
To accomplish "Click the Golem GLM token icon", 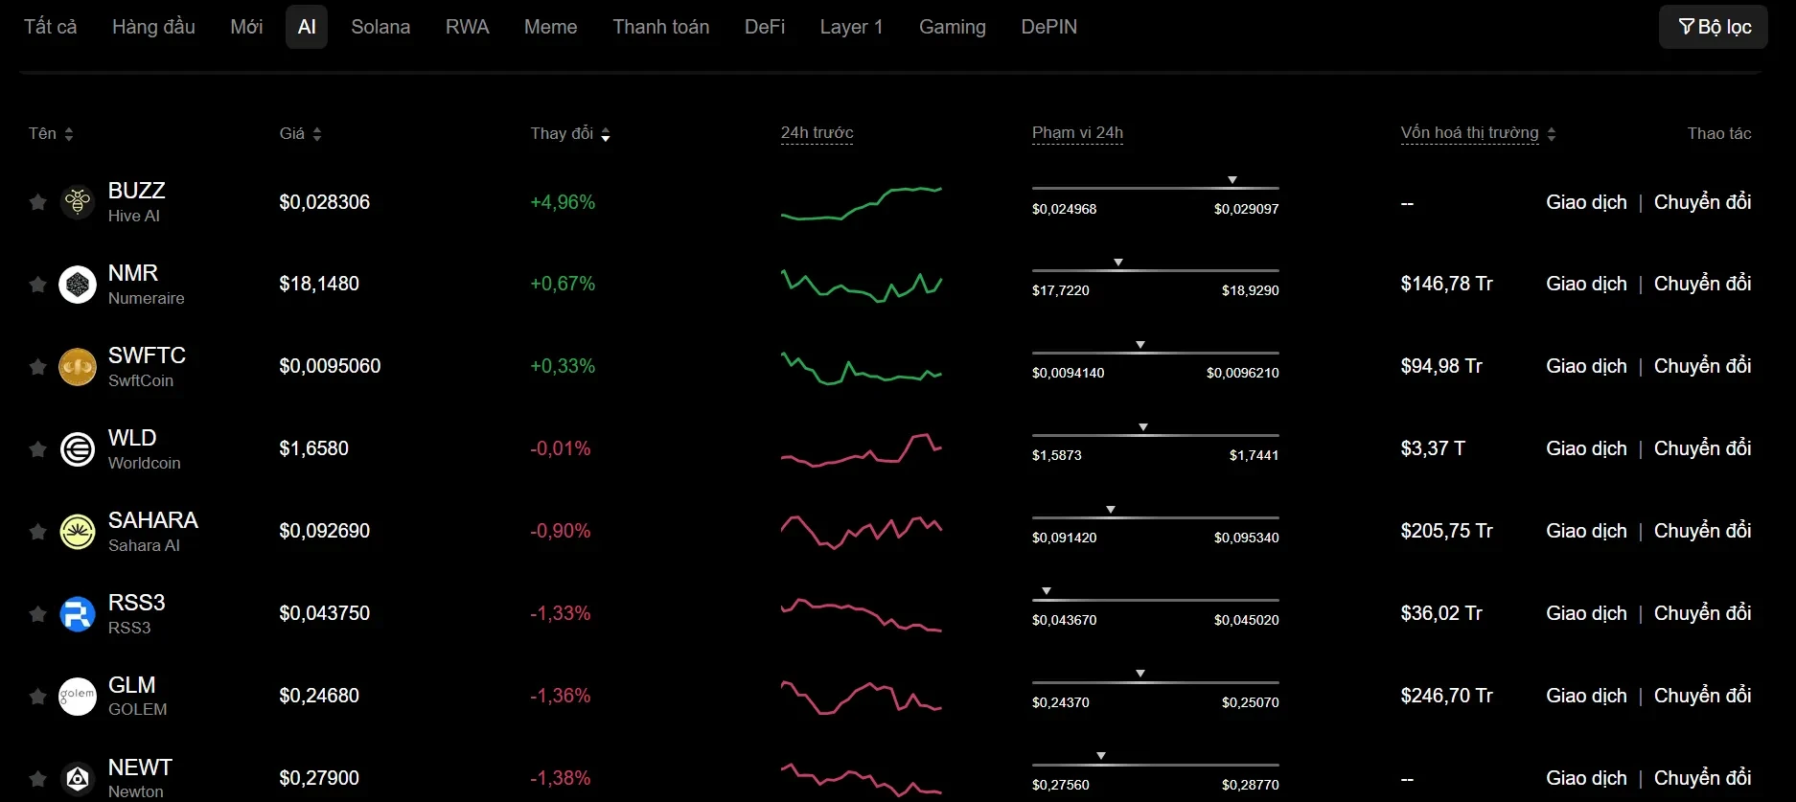I will pos(78,697).
